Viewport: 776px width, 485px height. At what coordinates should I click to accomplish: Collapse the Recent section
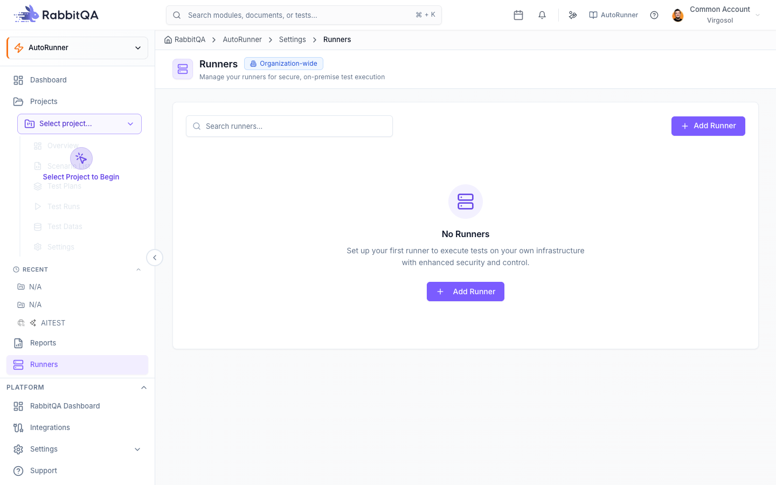[x=138, y=269]
